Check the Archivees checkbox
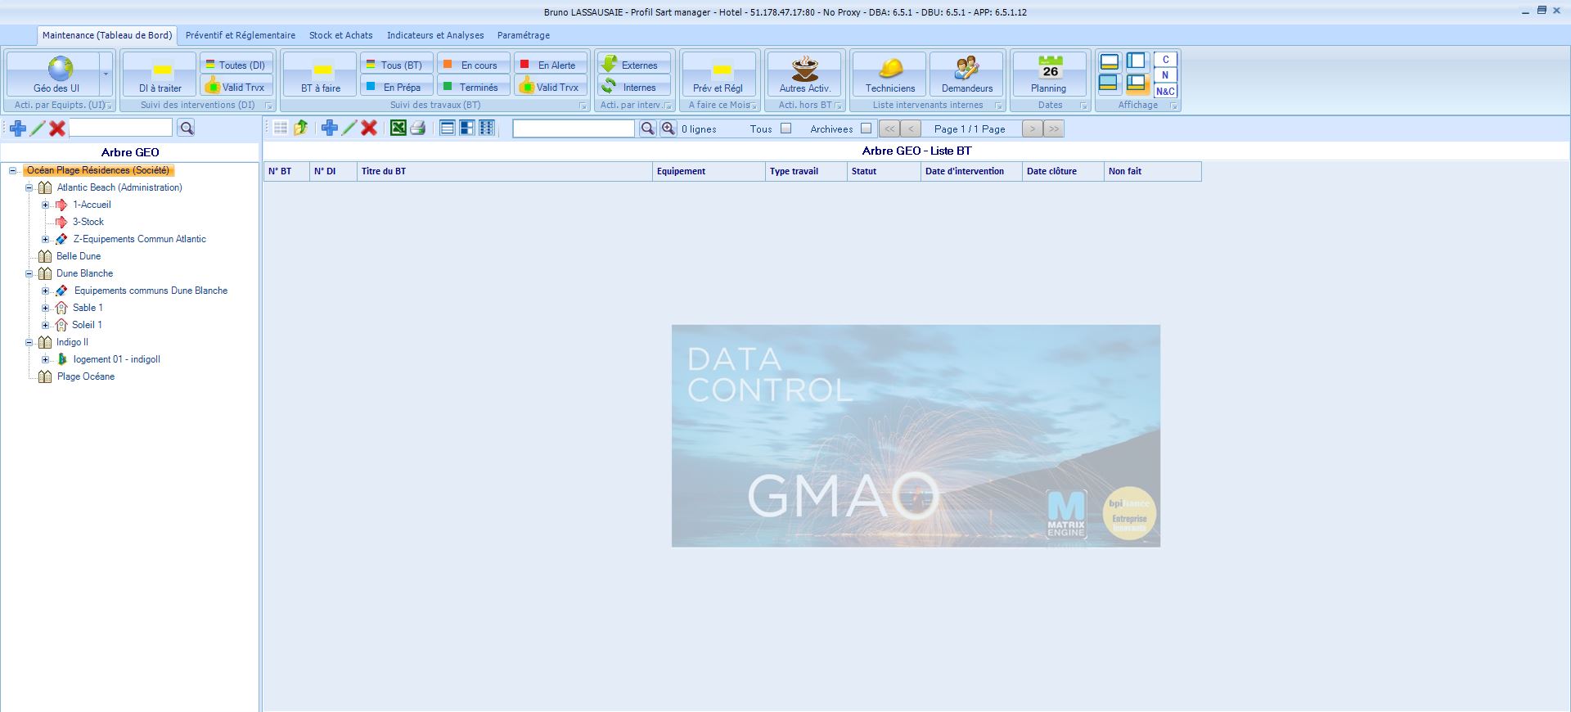Viewport: 1571px width, 712px height. (x=867, y=128)
